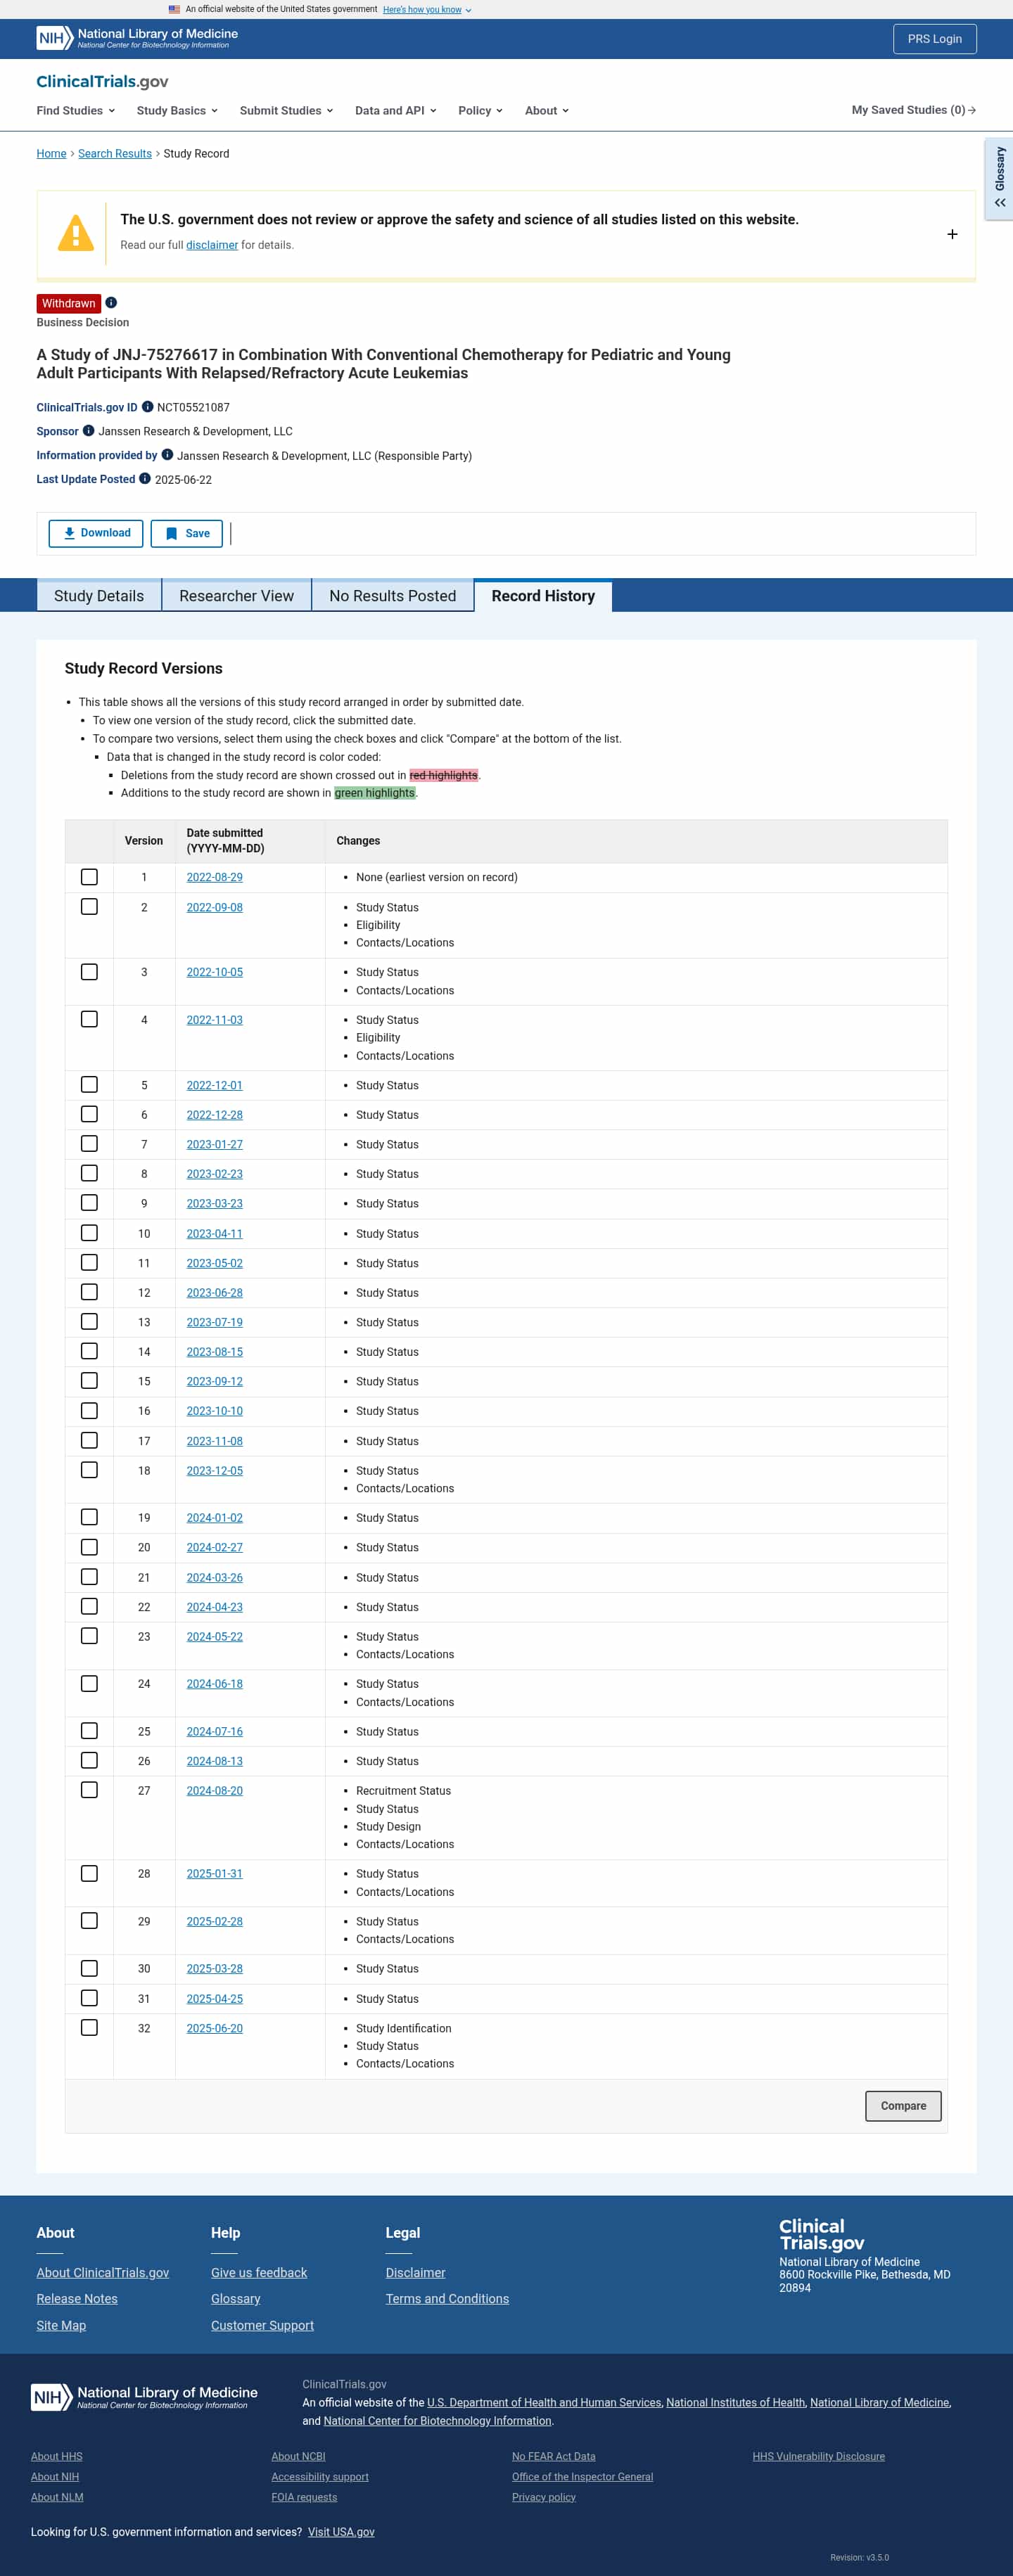This screenshot has width=1013, height=2576.
Task: Open the Policy dropdown menu
Action: pos(480,111)
